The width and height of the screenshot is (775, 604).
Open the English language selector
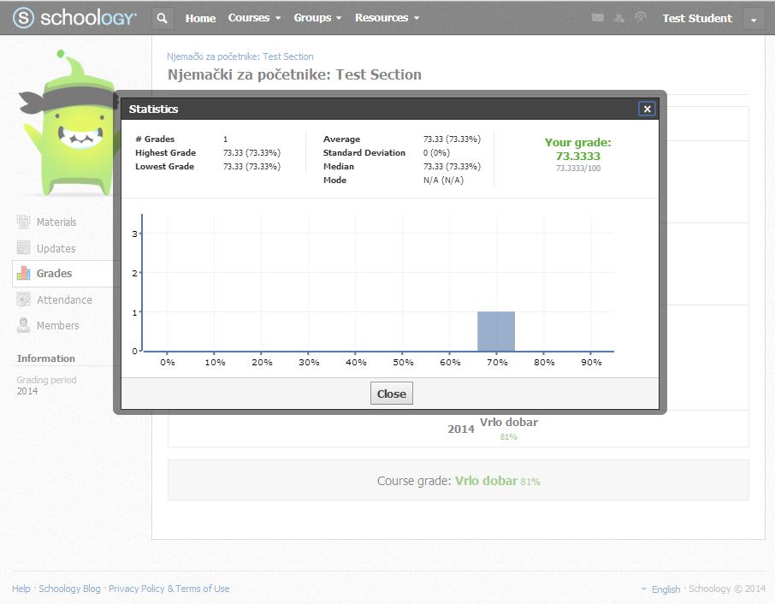[666, 589]
